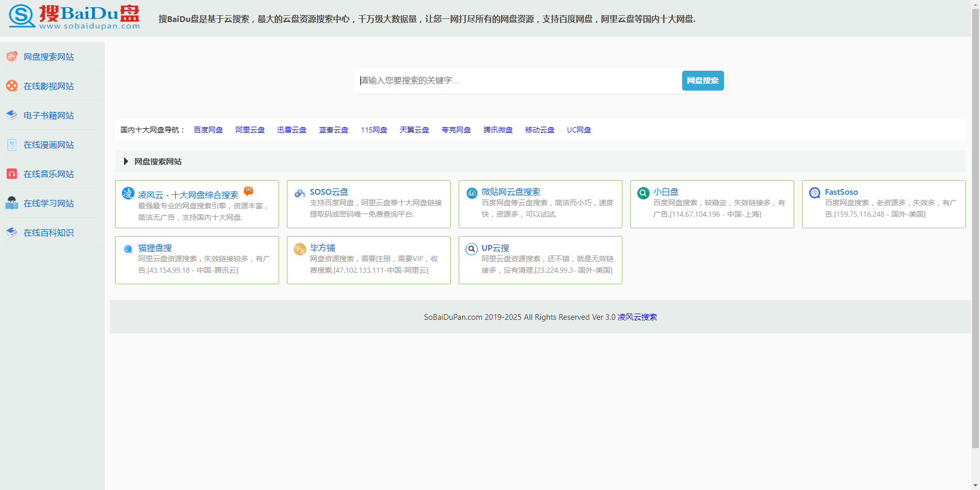Open the 夸克网盘 navigation link
The width and height of the screenshot is (980, 490).
point(456,130)
